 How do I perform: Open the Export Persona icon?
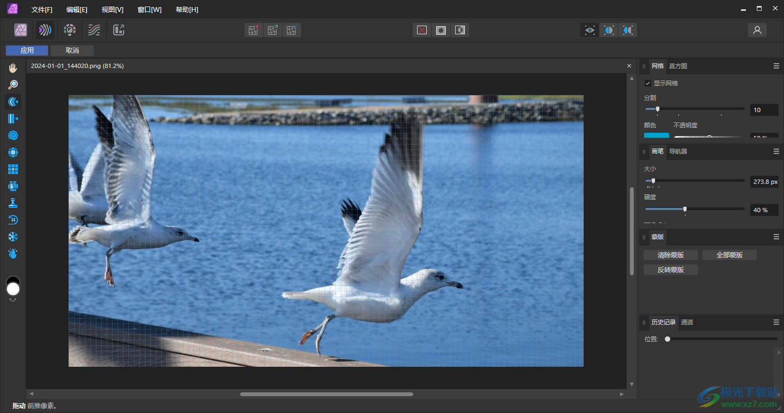(119, 30)
